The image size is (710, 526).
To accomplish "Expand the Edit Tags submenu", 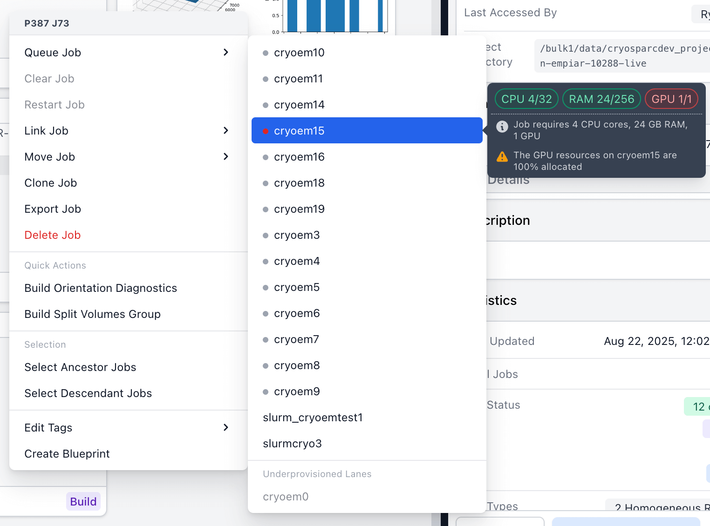I will (x=226, y=427).
